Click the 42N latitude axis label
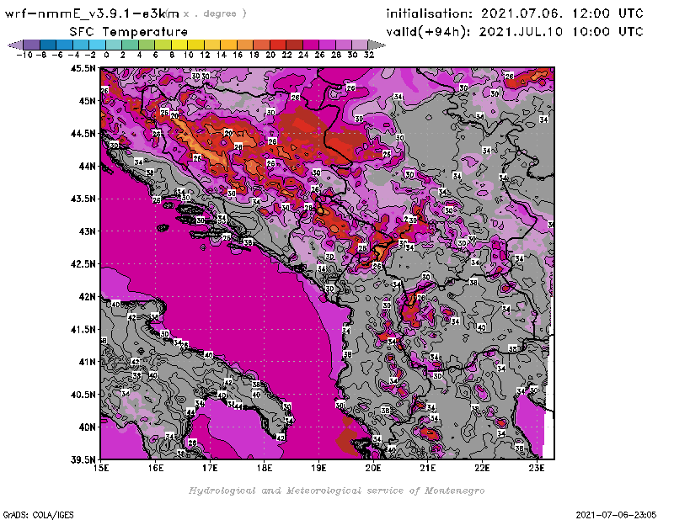The width and height of the screenshot is (674, 520). tap(87, 297)
